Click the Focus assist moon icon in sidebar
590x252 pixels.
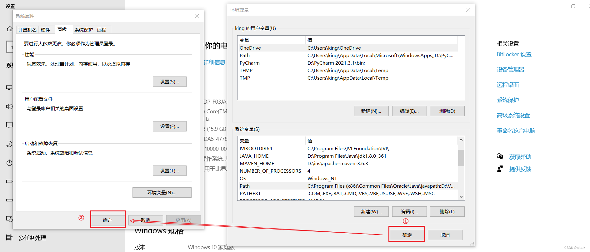(x=9, y=144)
